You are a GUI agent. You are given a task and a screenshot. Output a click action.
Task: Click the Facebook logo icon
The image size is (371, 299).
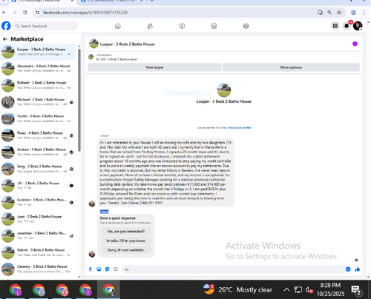6,26
